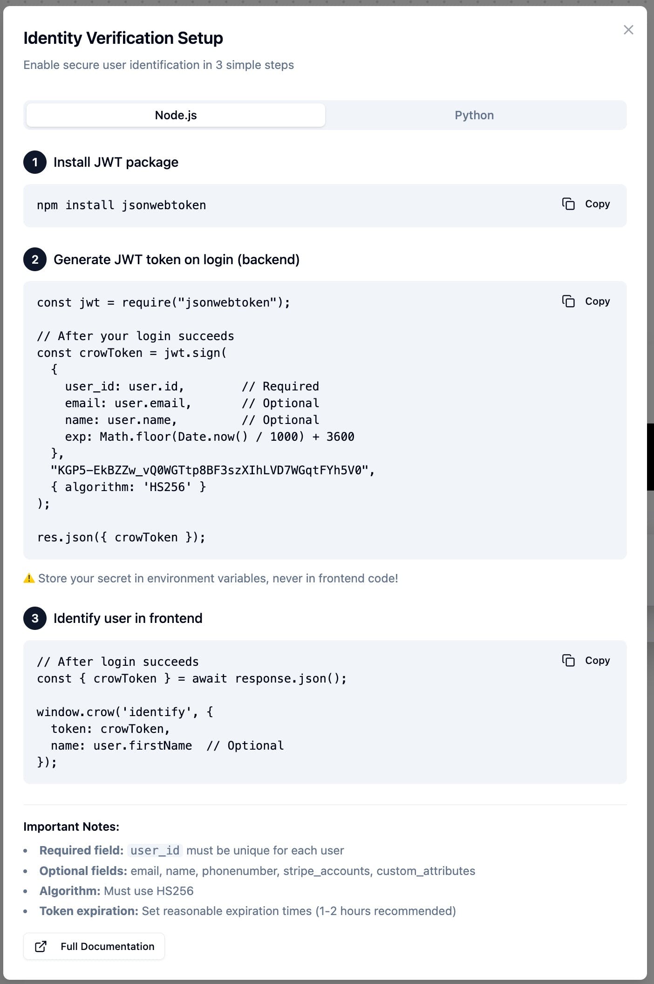Click copy icon in frontend identify code block

[568, 661]
